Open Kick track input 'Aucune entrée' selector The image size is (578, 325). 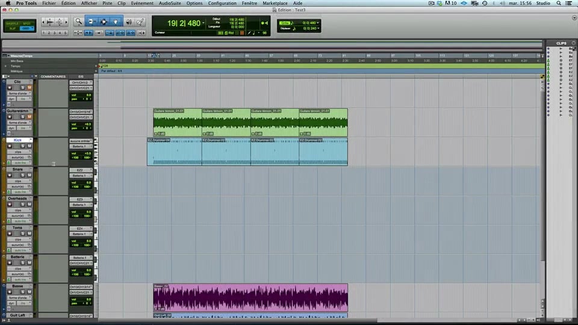[81, 141]
